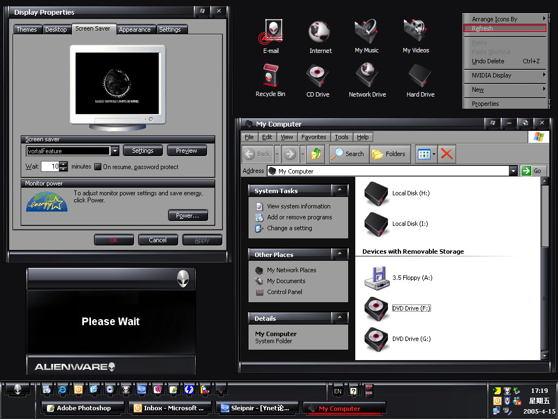The height and width of the screenshot is (419, 558).
Task: Open the Forward history dropdown arrow
Action: [x=302, y=154]
